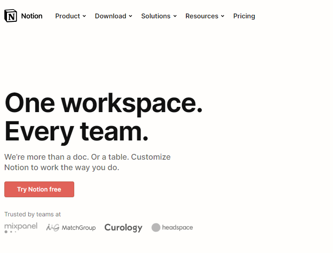Click the 'We're more than a doc' subtitle
The height and width of the screenshot is (253, 333).
point(87,162)
